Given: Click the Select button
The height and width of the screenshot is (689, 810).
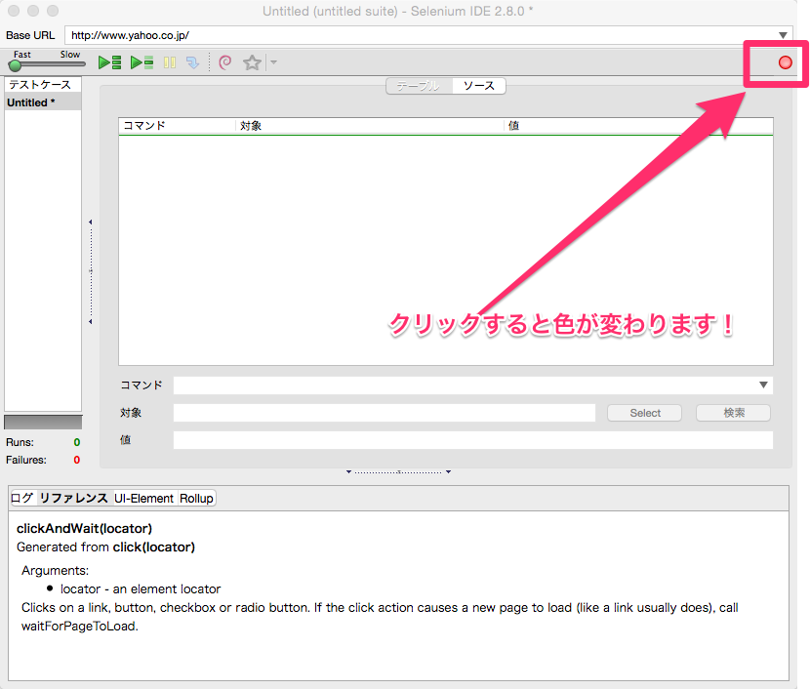Looking at the screenshot, I should [x=645, y=413].
